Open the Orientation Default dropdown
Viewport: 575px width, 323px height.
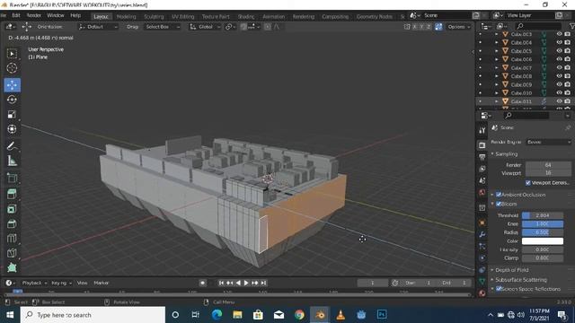98,27
